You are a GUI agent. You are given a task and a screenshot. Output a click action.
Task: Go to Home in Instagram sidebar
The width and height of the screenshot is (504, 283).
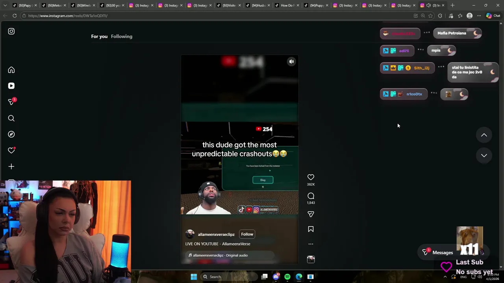pos(11,70)
